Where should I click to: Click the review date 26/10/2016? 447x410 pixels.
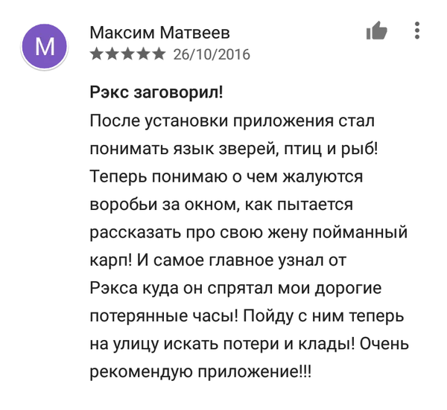point(211,54)
